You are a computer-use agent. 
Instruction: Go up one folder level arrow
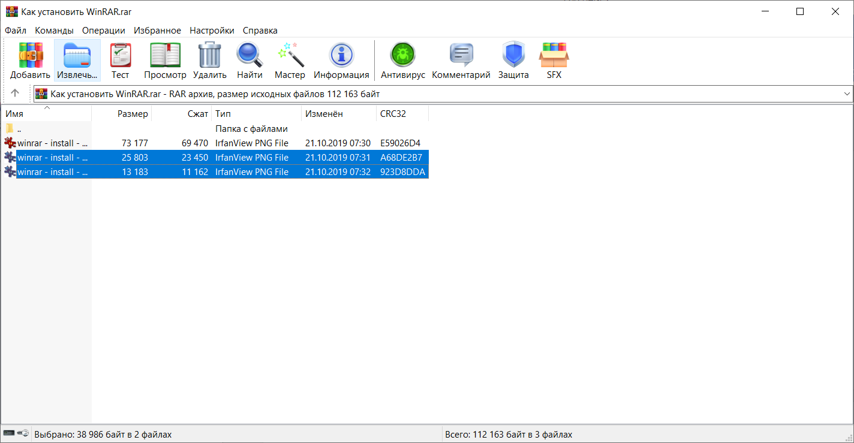coord(15,94)
